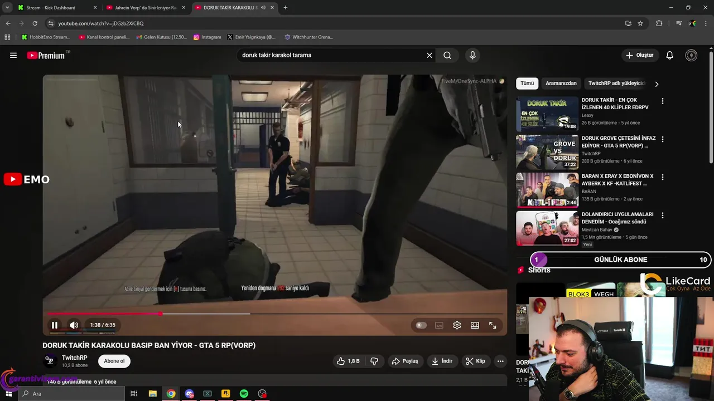Screen dimensions: 714x401
Task: Open the TwitchRP channel avatar
Action: point(50,361)
